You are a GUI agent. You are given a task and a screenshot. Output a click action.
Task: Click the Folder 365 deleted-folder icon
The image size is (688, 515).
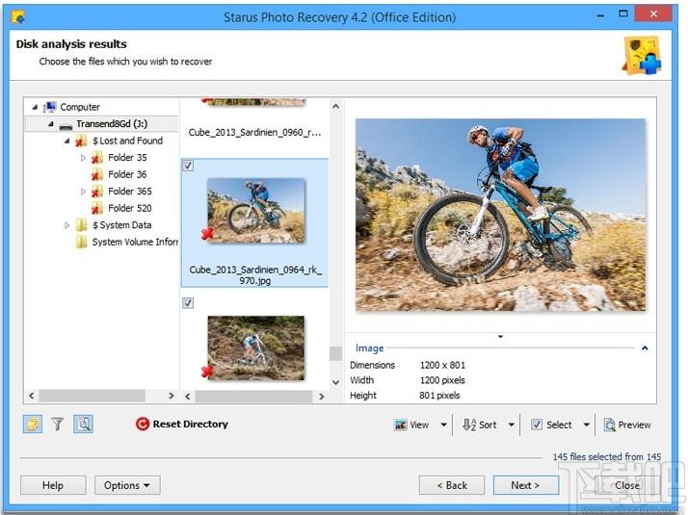tap(97, 192)
